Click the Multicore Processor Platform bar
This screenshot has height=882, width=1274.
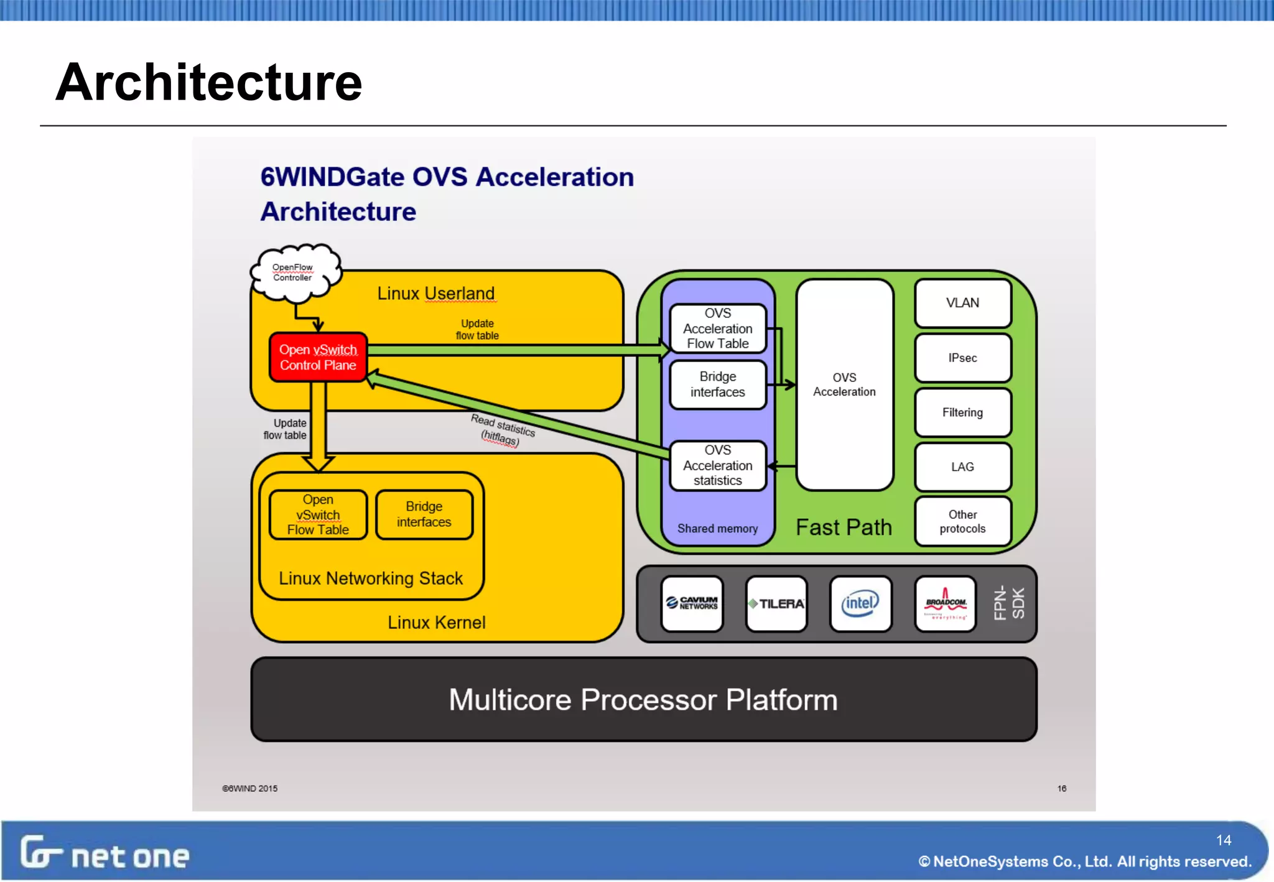pyautogui.click(x=643, y=699)
